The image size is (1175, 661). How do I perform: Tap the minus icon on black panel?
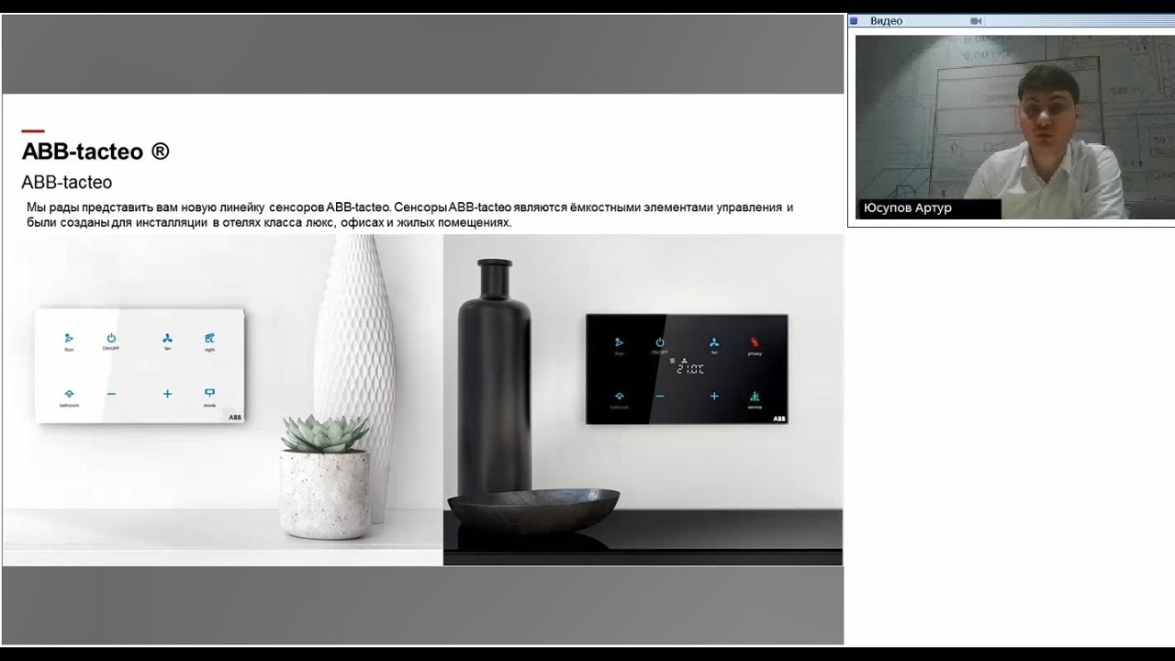659,397
